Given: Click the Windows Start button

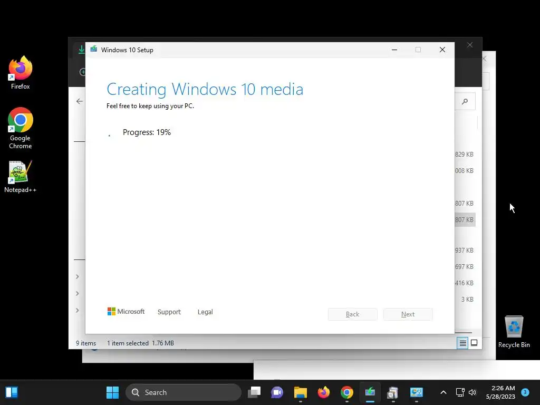Looking at the screenshot, I should 112,392.
